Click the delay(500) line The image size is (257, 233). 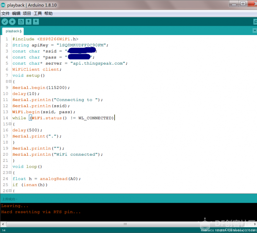click(x=27, y=130)
